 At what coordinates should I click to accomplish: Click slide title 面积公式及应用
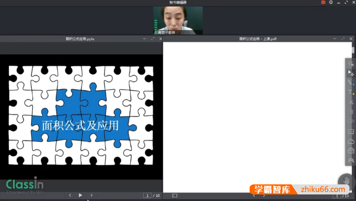[80, 125]
